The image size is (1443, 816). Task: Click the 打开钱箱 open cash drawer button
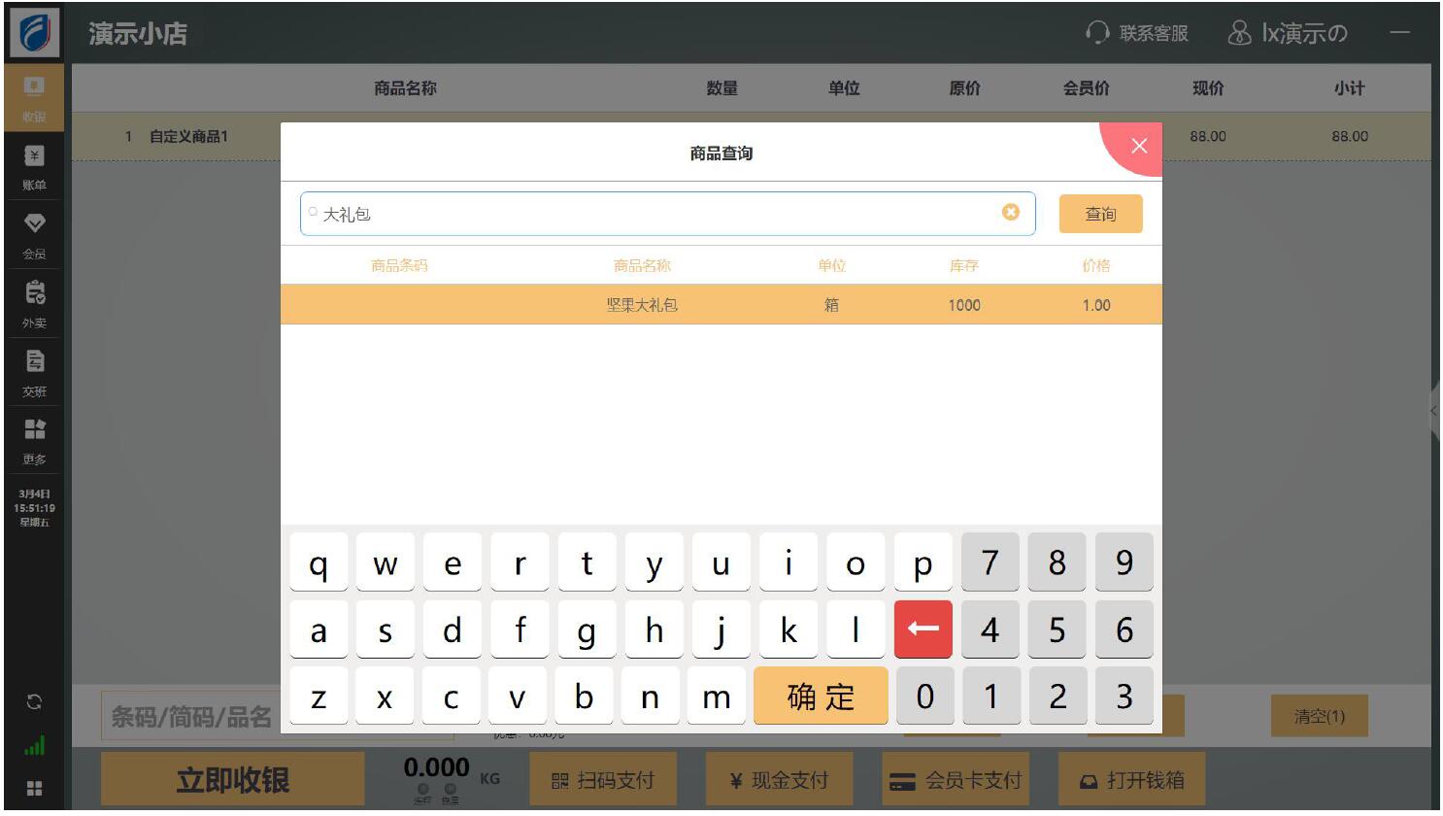pyautogui.click(x=1131, y=780)
